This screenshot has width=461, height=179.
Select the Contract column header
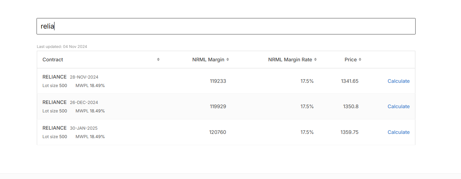tap(53, 60)
